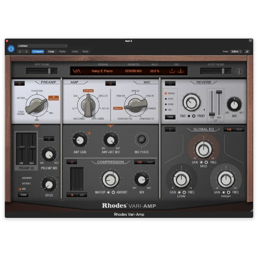Viewport: 258px width, 258px height.
Task: Switch compression meter to IN
Action: 72,195
